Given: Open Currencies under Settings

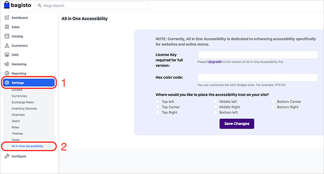Looking at the screenshot, I should coord(19,96).
